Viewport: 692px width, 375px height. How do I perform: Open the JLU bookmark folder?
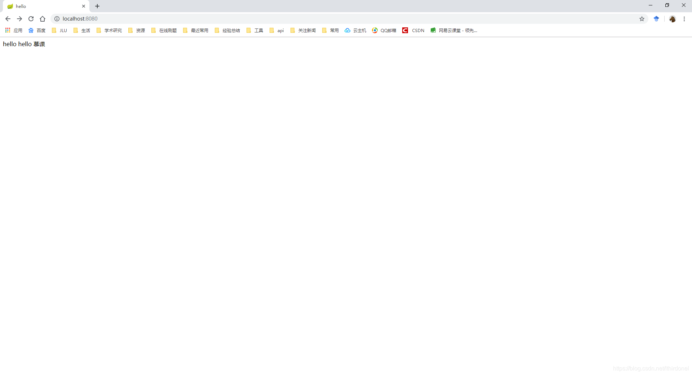tap(59, 30)
